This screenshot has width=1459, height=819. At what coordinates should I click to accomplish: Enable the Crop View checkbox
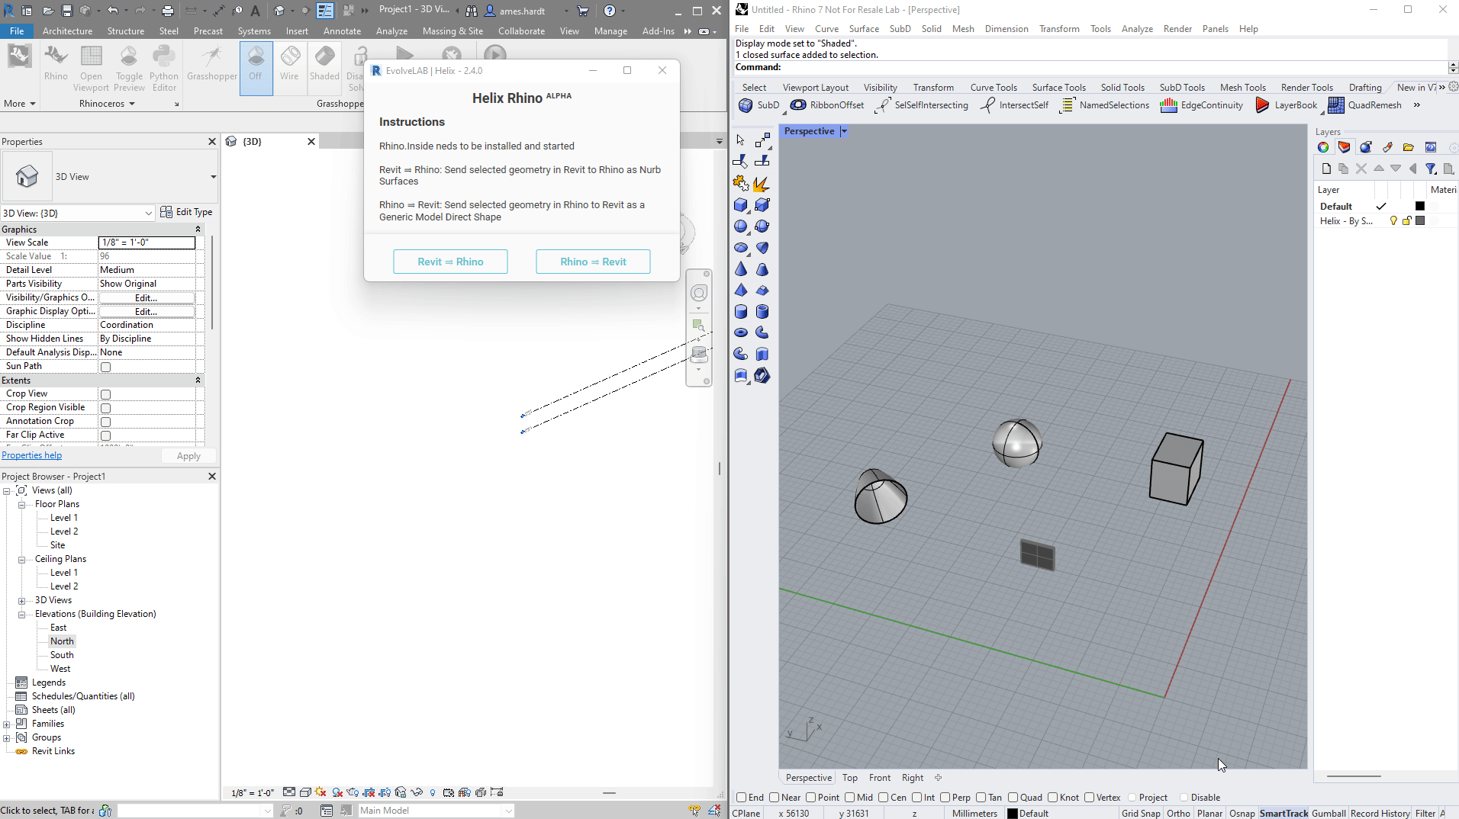106,394
